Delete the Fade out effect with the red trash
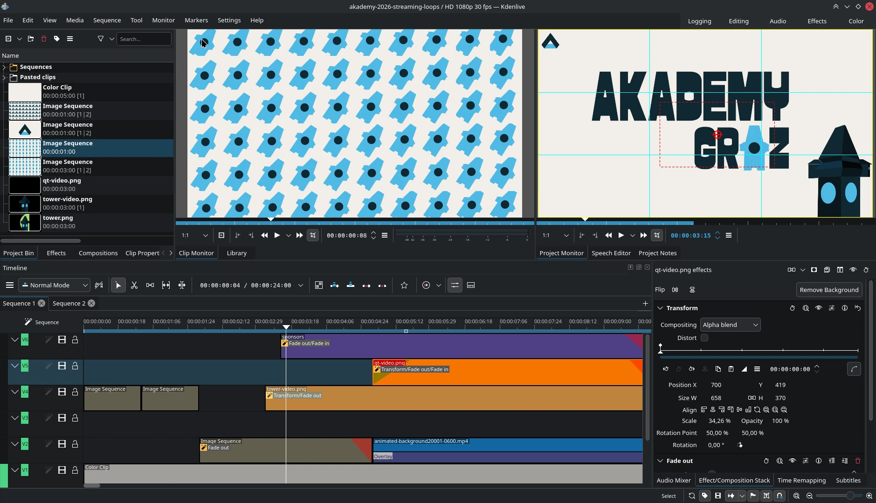The width and height of the screenshot is (876, 503). pyautogui.click(x=858, y=461)
